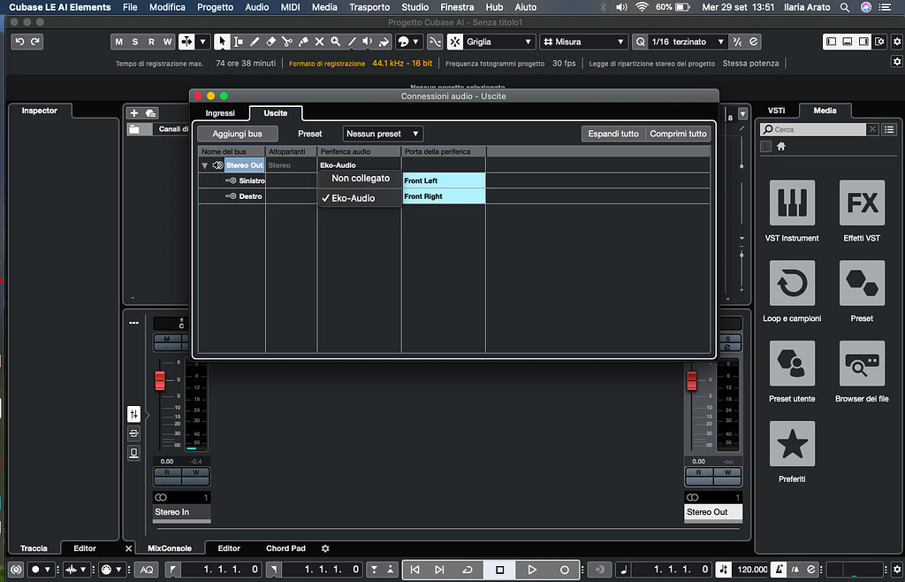Select the Zoom tool
The width and height of the screenshot is (905, 582).
[336, 42]
